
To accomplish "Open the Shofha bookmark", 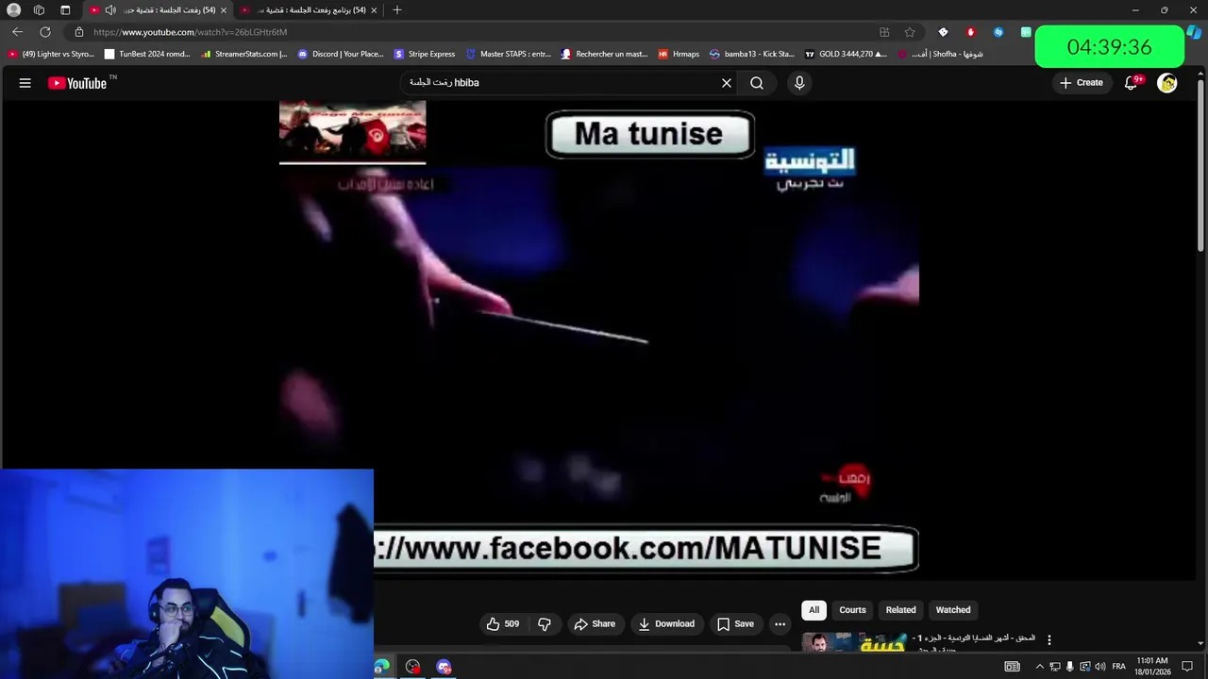I will tap(940, 54).
